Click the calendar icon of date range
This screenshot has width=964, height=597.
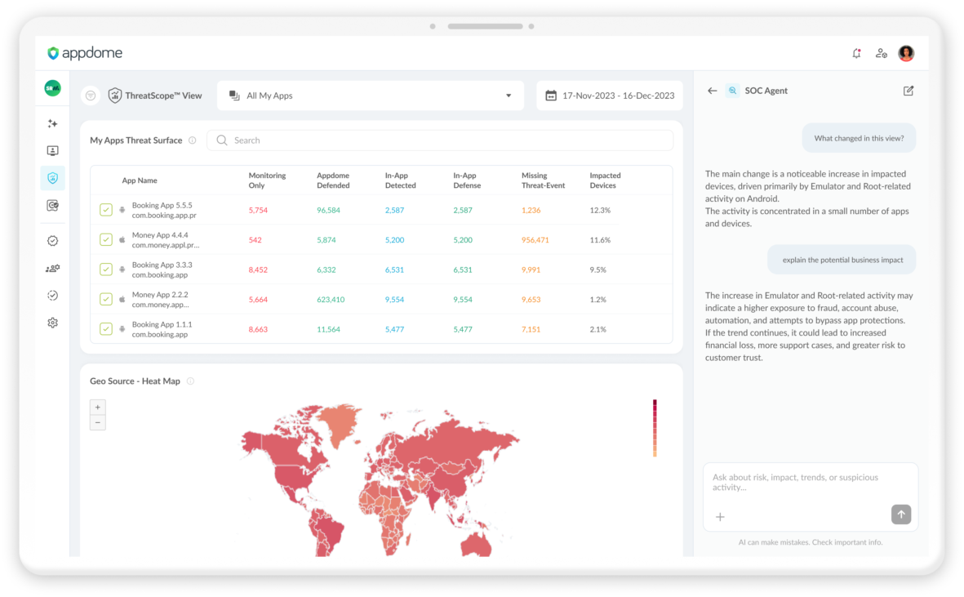pos(551,96)
